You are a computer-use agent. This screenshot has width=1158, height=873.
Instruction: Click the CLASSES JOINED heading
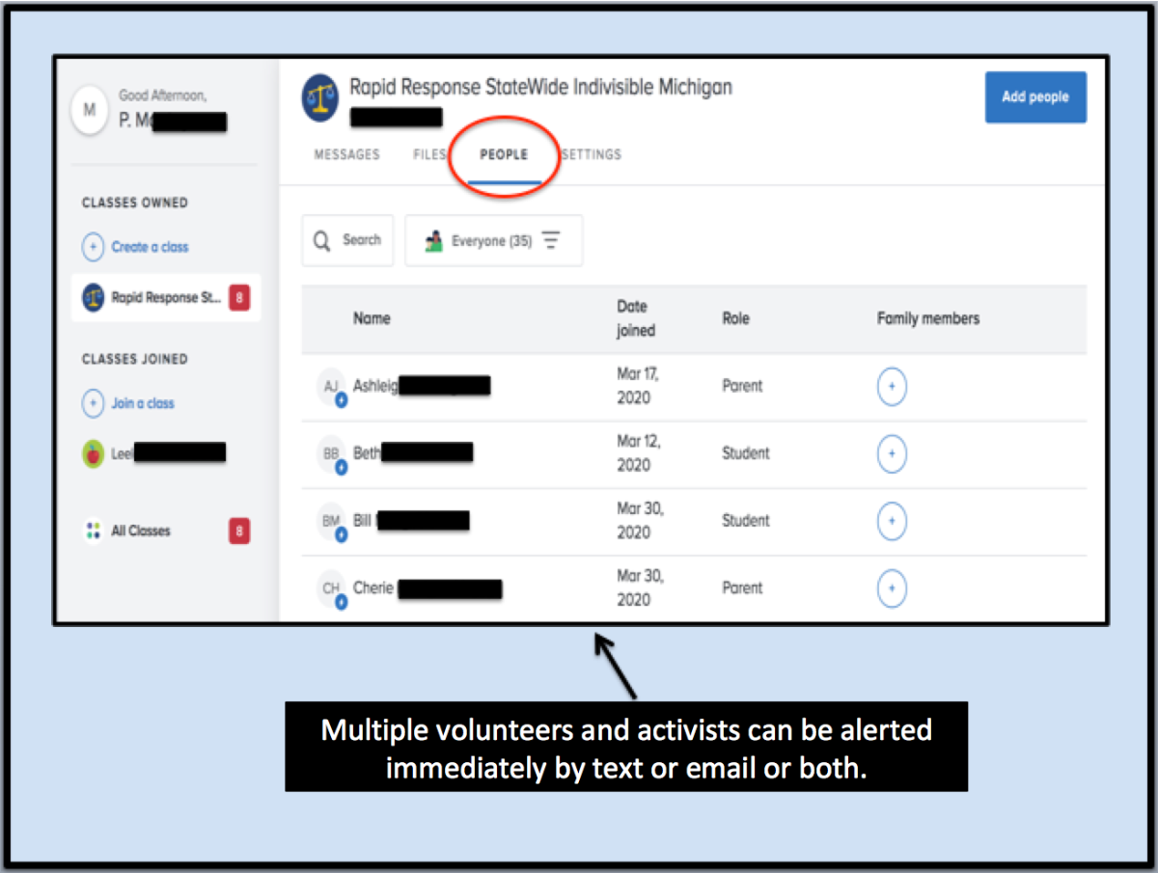pyautogui.click(x=135, y=359)
